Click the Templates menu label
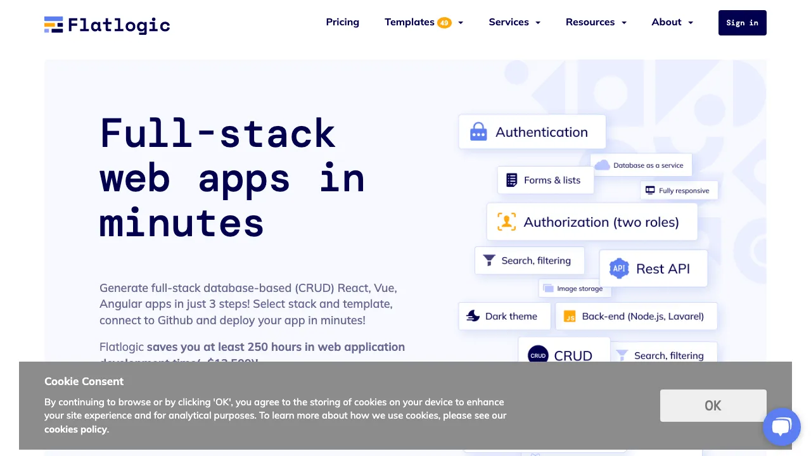Screen dimensions: 811x456 (409, 22)
